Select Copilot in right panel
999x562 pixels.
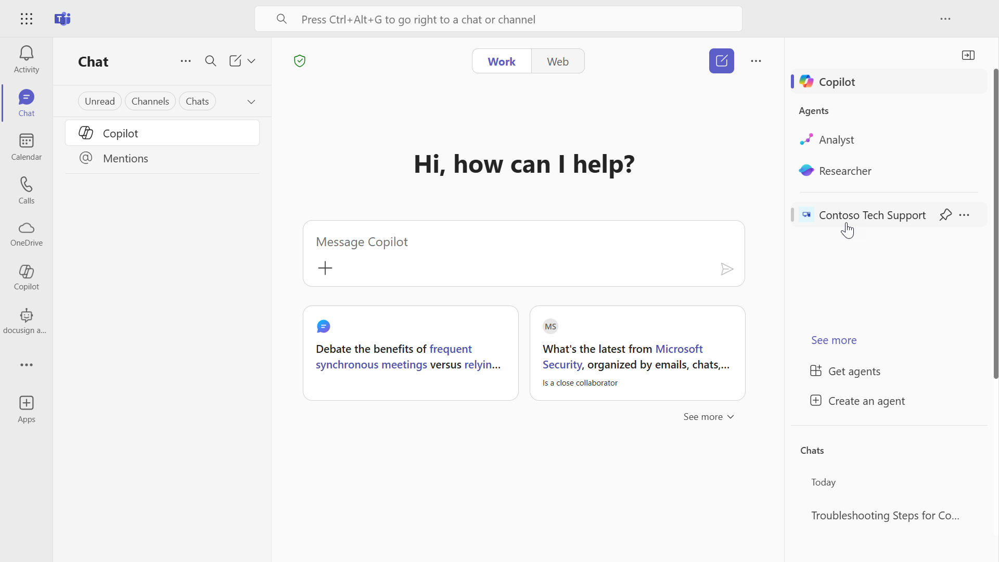[x=889, y=82]
